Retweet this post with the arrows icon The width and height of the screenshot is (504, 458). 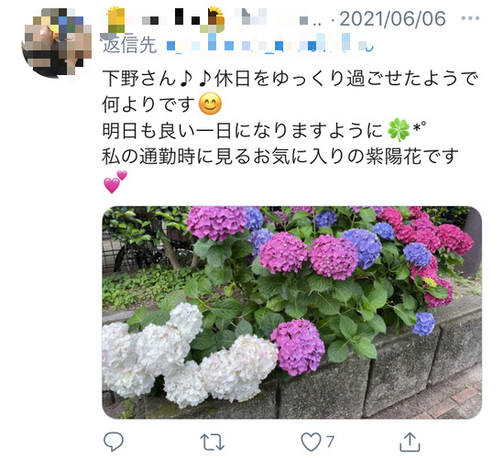coord(213,442)
